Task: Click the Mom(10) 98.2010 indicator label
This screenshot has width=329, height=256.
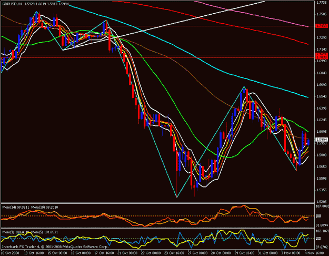Action: (45, 208)
